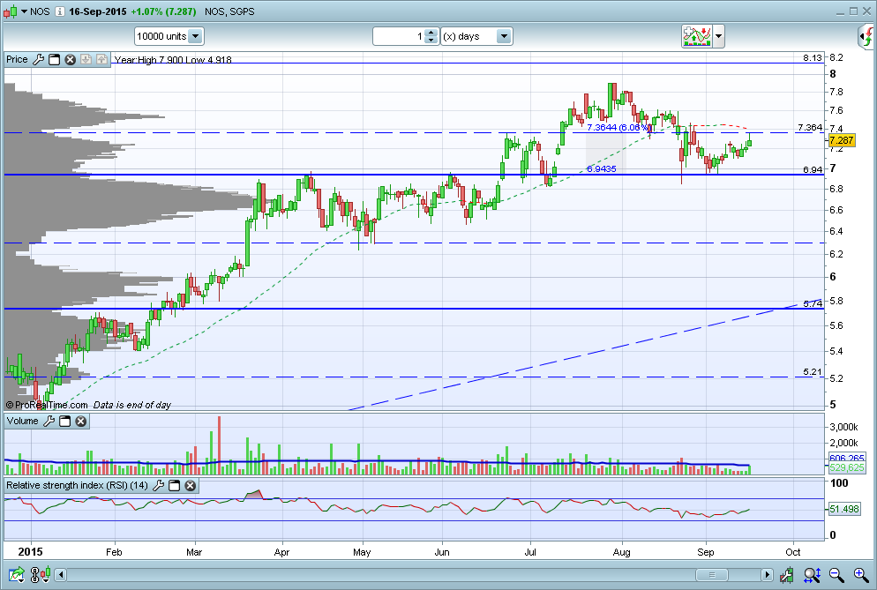The width and height of the screenshot is (877, 590).
Task: Close the Price panel with X icon
Action: coord(70,59)
